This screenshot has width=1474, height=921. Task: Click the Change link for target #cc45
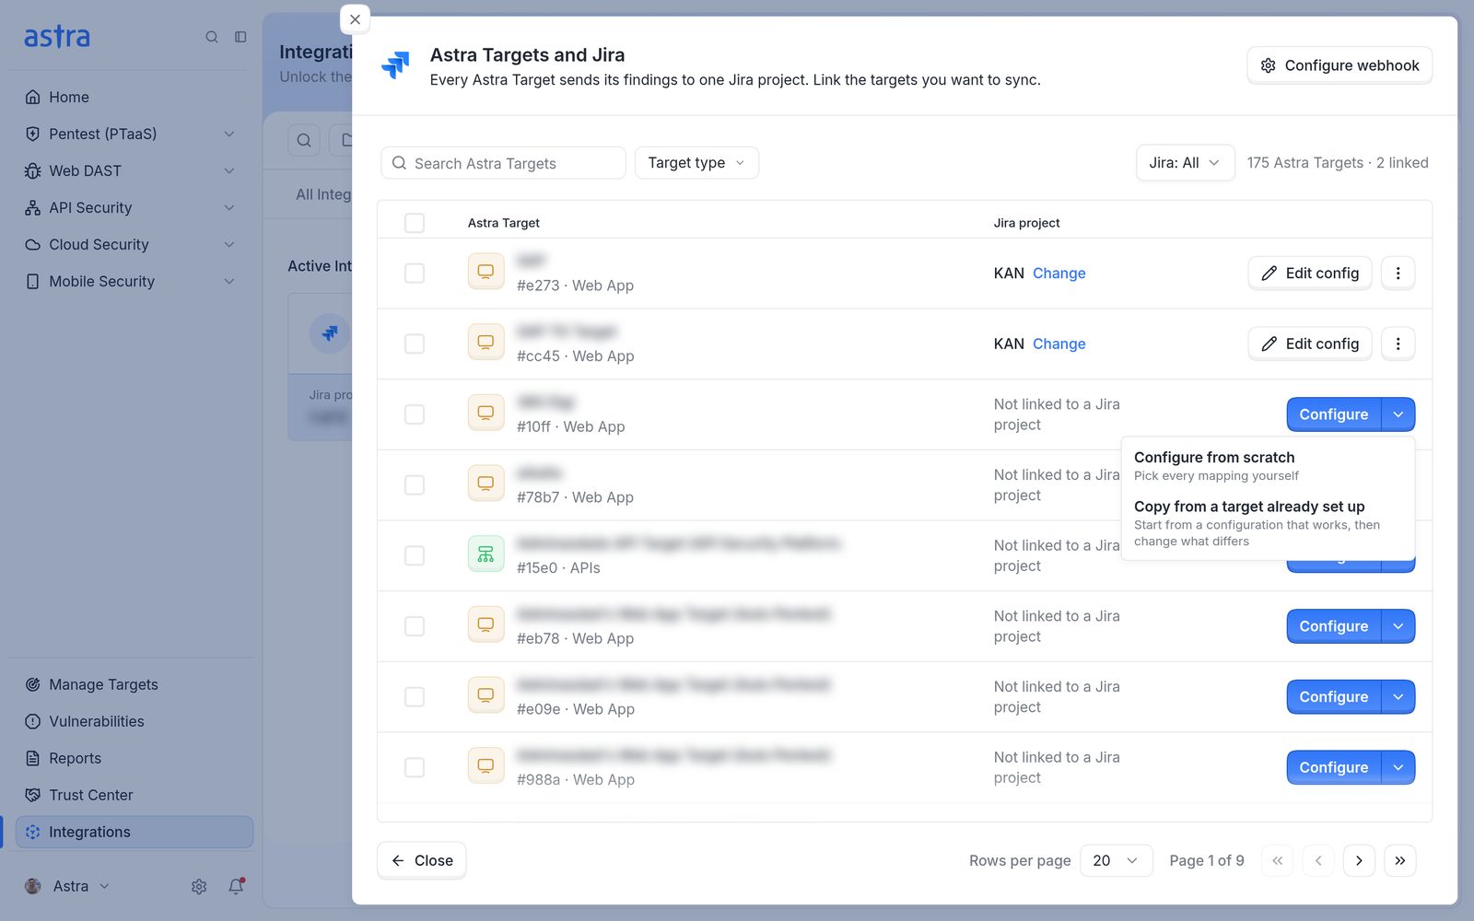click(1059, 344)
